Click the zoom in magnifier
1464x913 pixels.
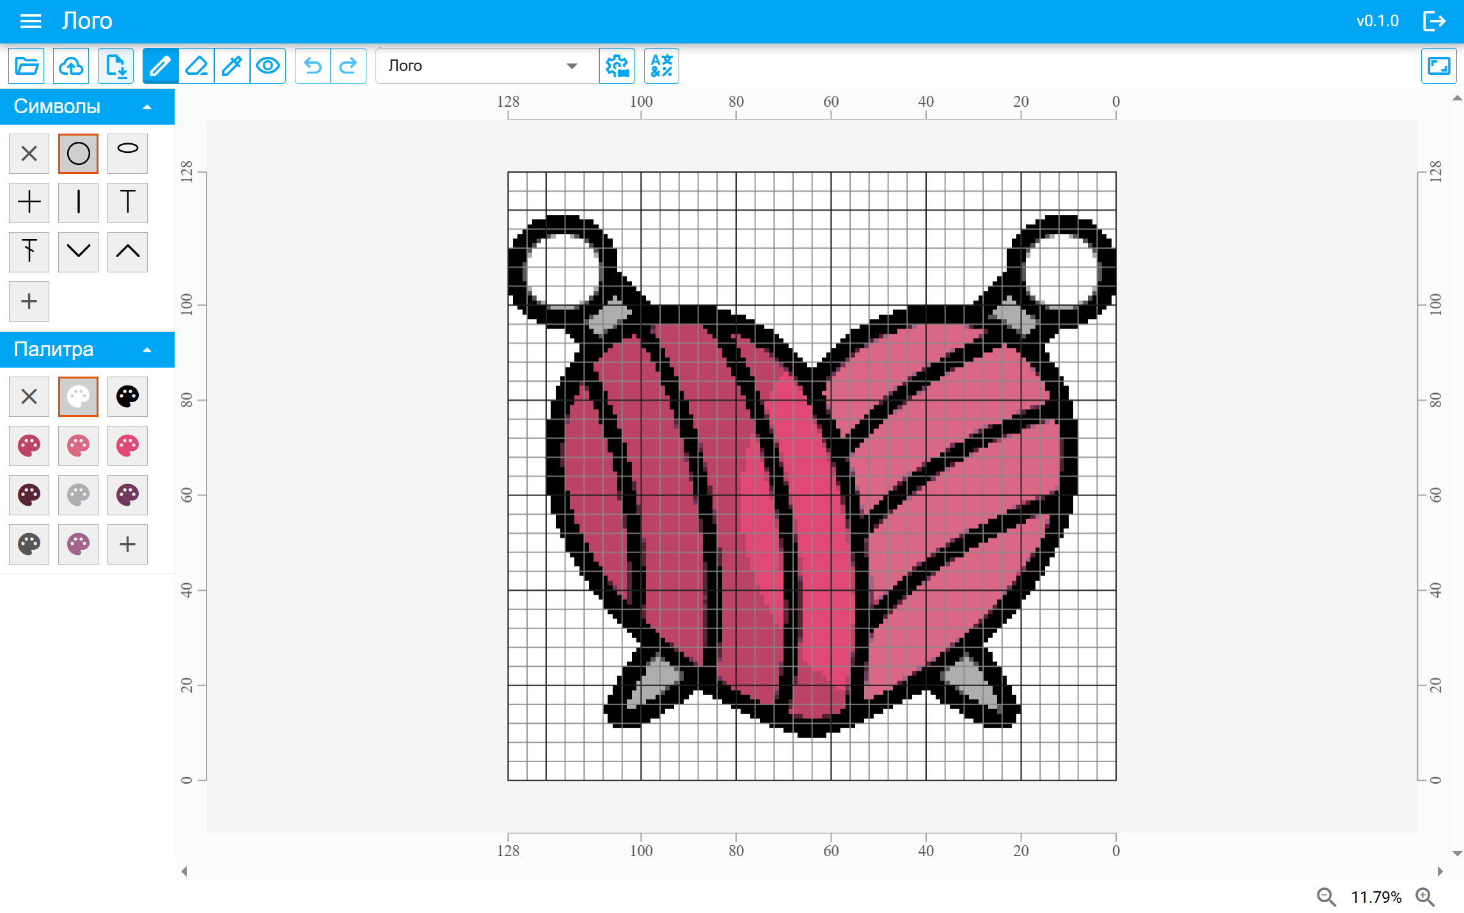pos(1425,897)
